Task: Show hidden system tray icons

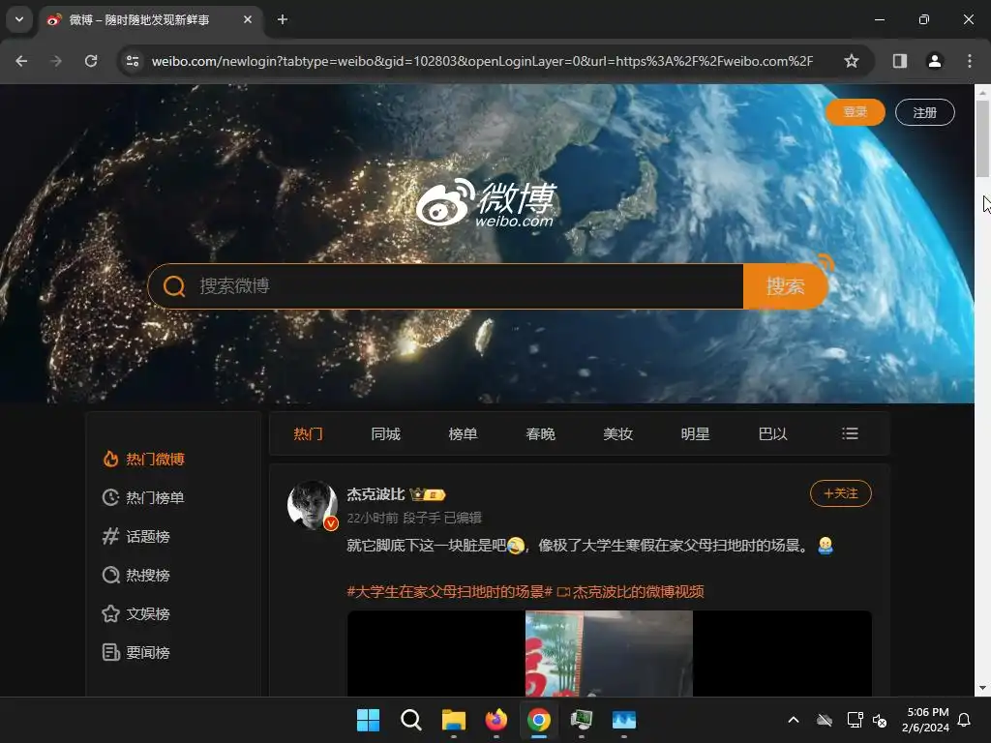Action: (794, 720)
